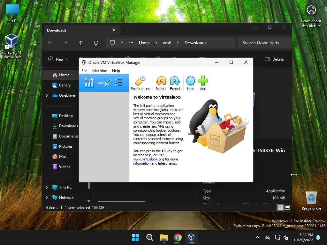Switch to large thumbnails view
The height and width of the screenshot is (245, 327).
pyautogui.click(x=287, y=207)
